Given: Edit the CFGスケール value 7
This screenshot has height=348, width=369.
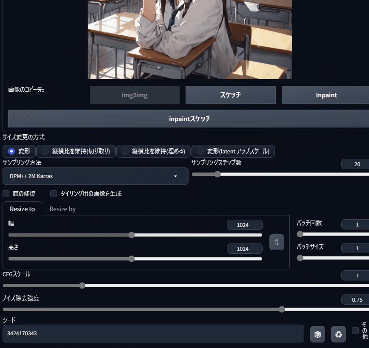Looking at the screenshot, I should point(355,275).
